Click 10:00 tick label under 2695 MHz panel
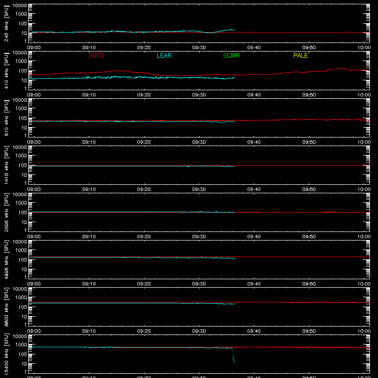 click(x=364, y=237)
